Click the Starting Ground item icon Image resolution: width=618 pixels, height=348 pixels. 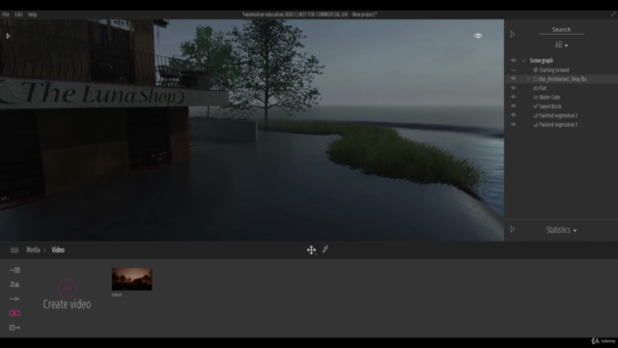536,70
